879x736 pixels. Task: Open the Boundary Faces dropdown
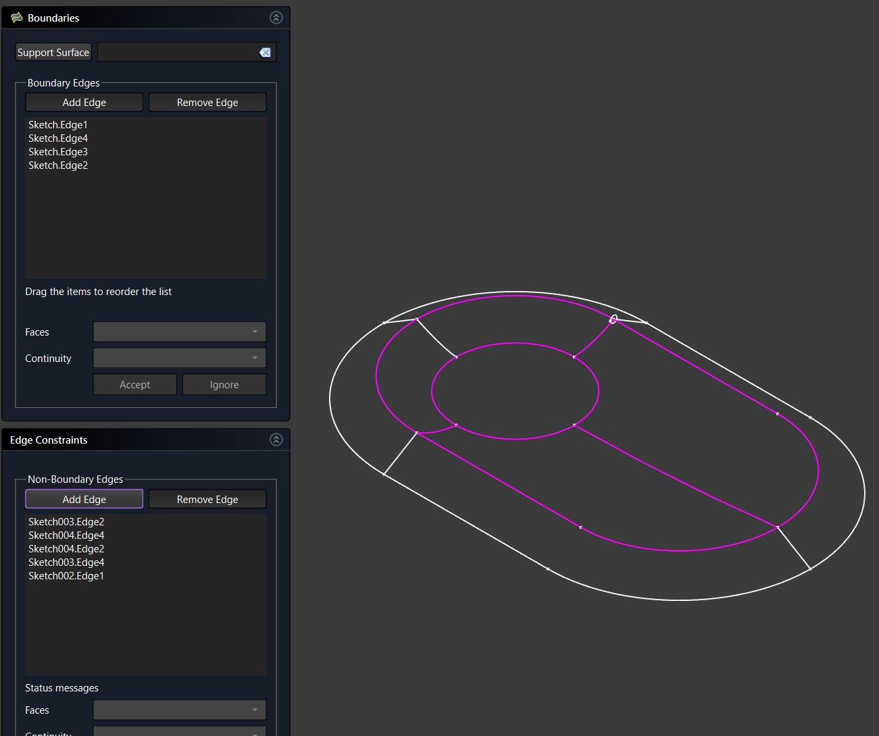[180, 332]
